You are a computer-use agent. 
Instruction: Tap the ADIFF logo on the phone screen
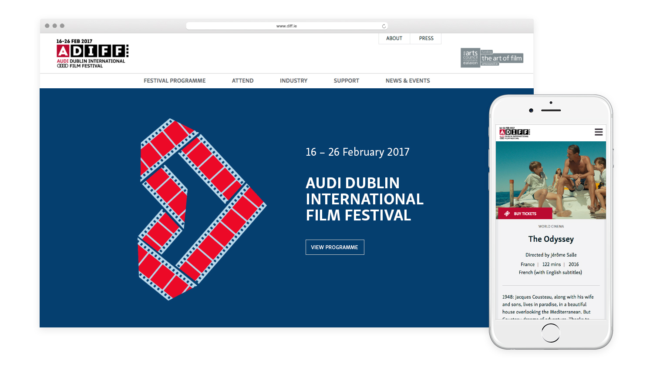point(515,133)
